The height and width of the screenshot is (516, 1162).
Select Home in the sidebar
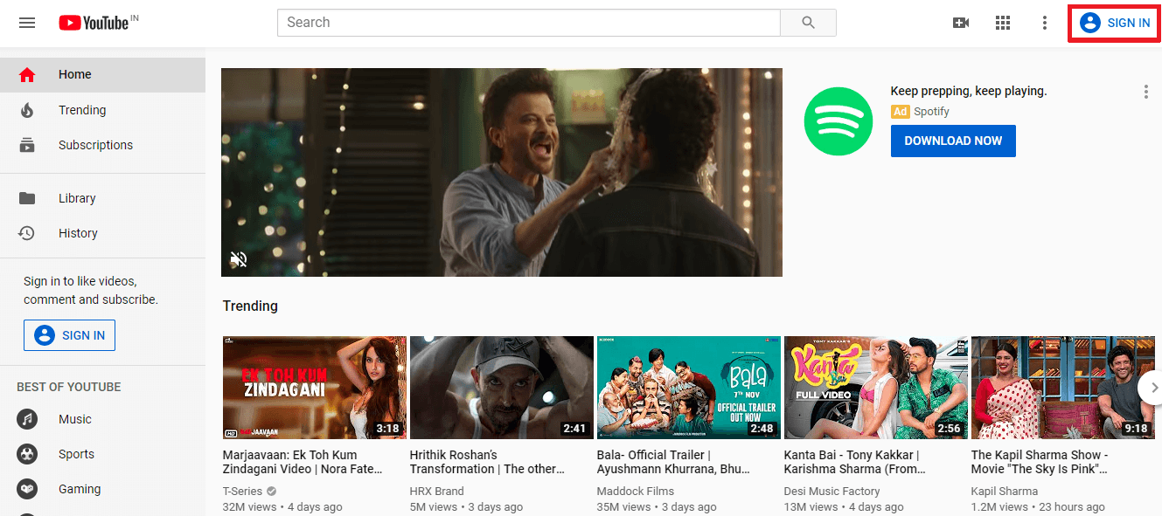tap(102, 75)
